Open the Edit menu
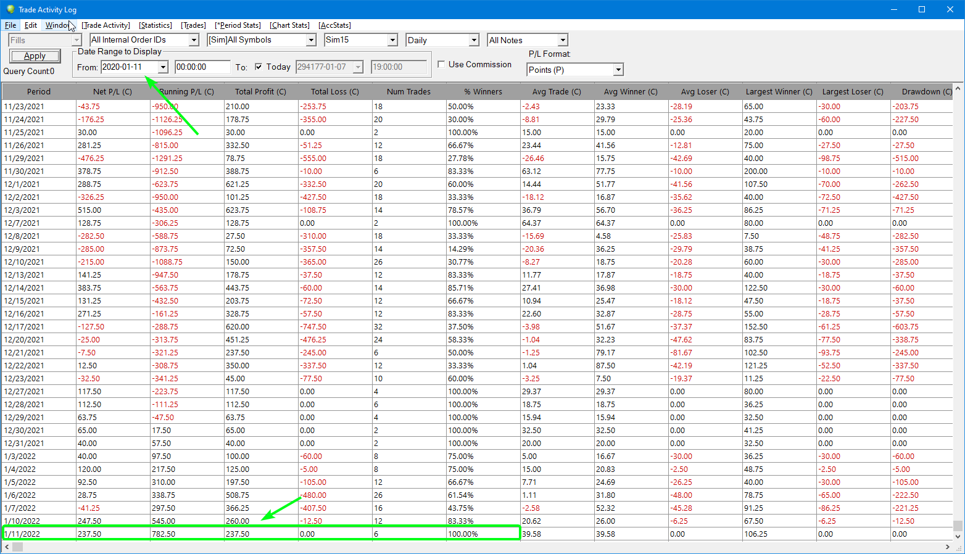Viewport: 965px width, 554px height. point(31,25)
